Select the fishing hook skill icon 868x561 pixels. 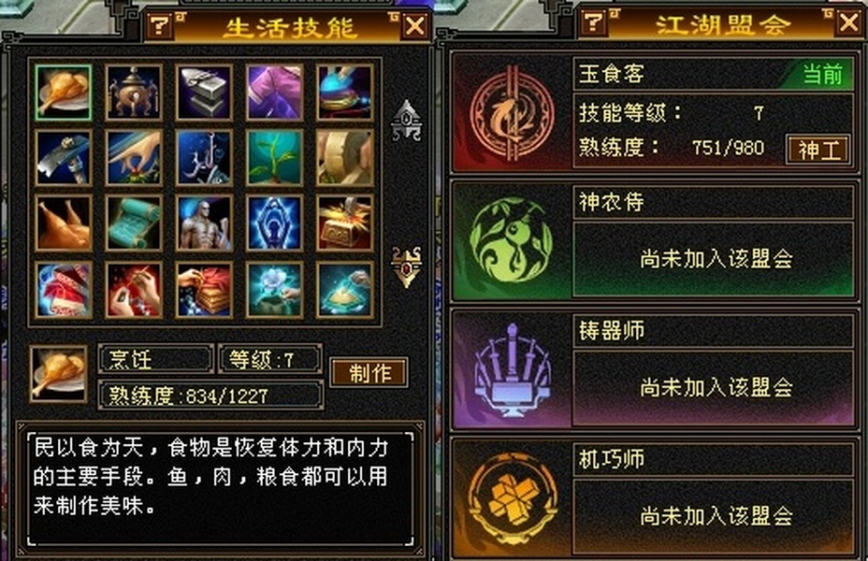coord(204,158)
